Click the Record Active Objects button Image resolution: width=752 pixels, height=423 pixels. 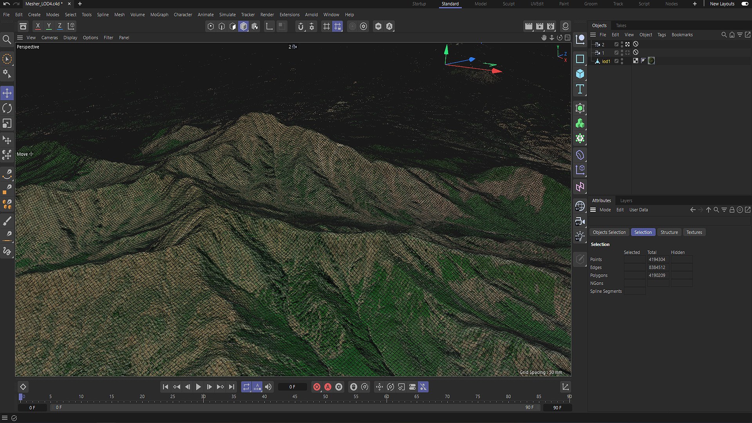(x=317, y=387)
